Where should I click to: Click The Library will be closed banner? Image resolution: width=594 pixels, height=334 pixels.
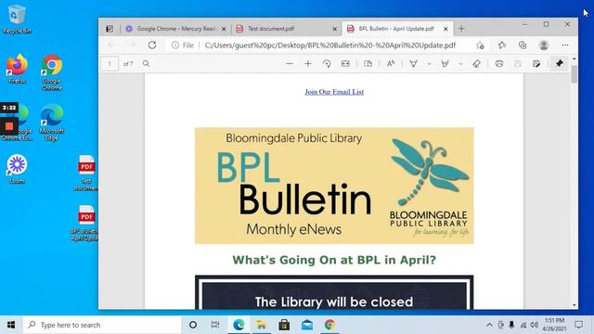coord(334,292)
